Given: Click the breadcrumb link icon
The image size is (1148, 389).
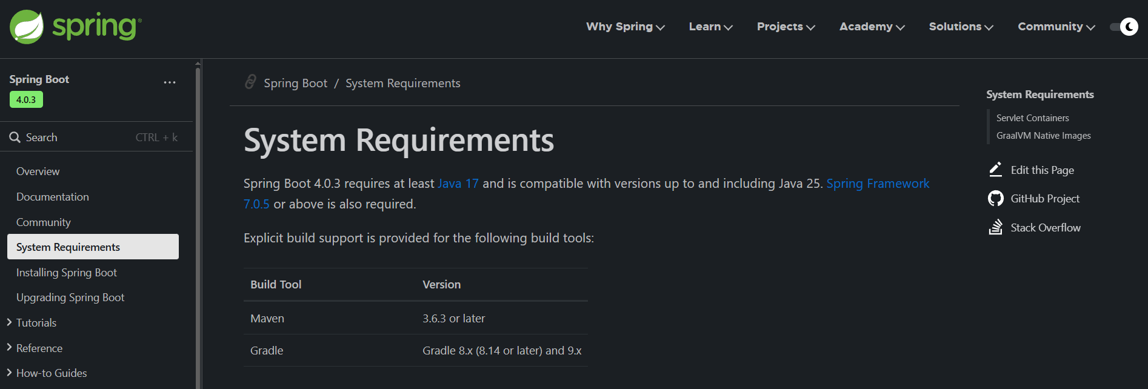Looking at the screenshot, I should tap(250, 82).
